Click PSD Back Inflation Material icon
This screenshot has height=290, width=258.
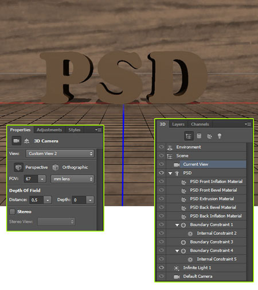coord(183,216)
